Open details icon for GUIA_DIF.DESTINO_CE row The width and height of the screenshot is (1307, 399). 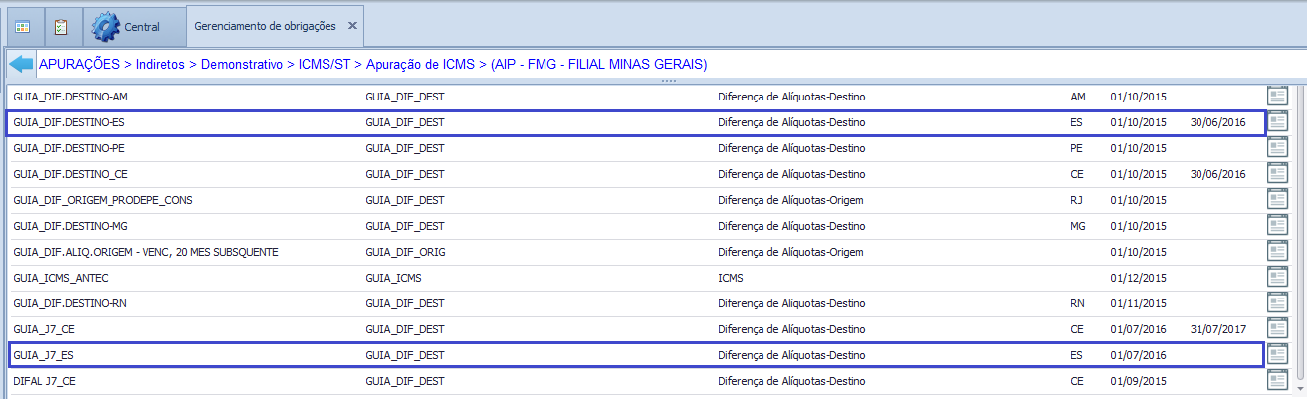pyautogui.click(x=1277, y=174)
